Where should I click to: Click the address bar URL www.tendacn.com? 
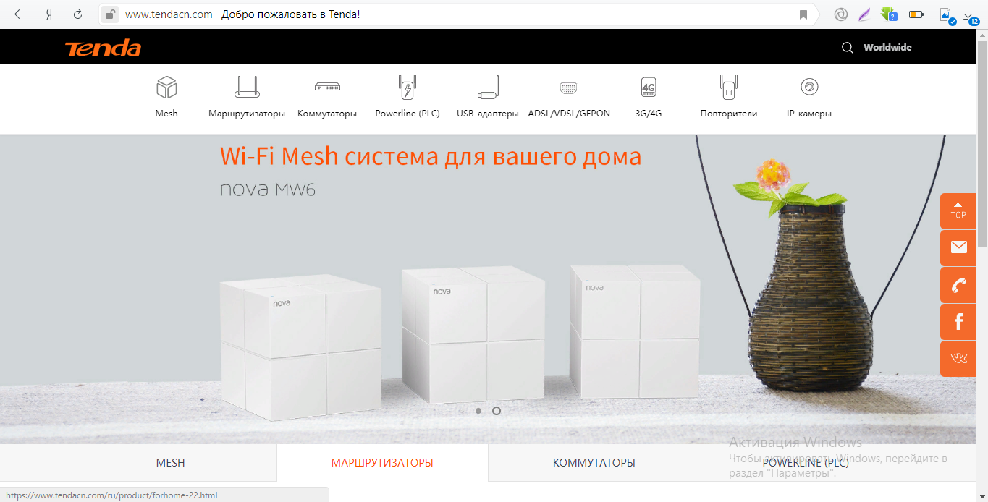(x=169, y=14)
